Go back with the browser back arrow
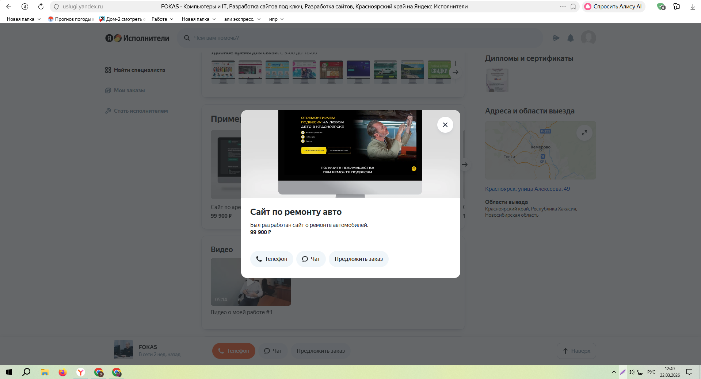The width and height of the screenshot is (701, 379). pyautogui.click(x=9, y=7)
